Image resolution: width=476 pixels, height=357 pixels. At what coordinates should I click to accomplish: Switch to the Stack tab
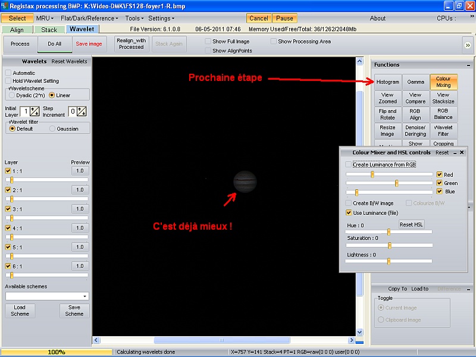pos(49,29)
